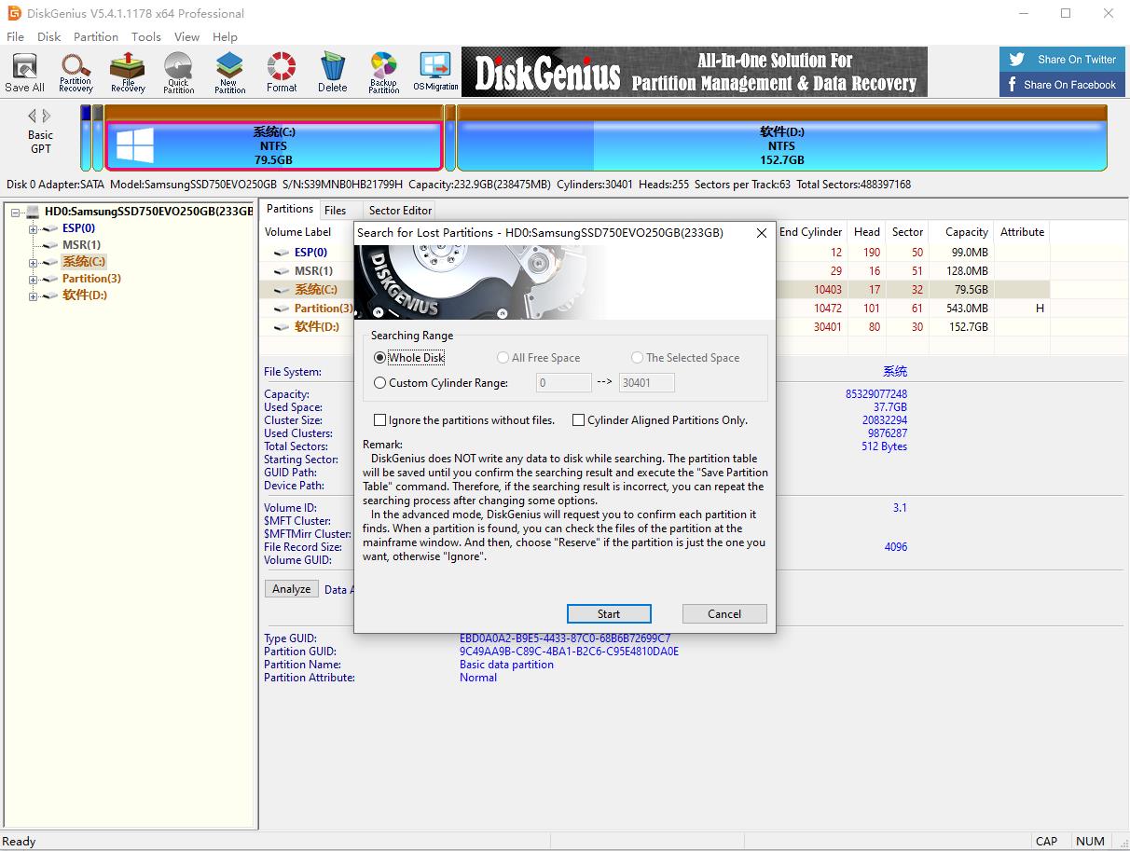This screenshot has width=1130, height=851.
Task: Click the starting cylinder field showing 0
Action: coord(564,382)
